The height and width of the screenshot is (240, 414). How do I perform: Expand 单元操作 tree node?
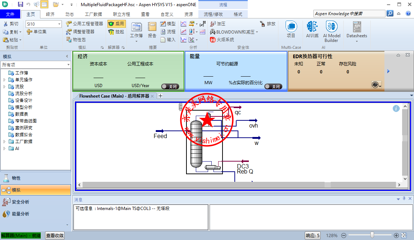coord(4,80)
